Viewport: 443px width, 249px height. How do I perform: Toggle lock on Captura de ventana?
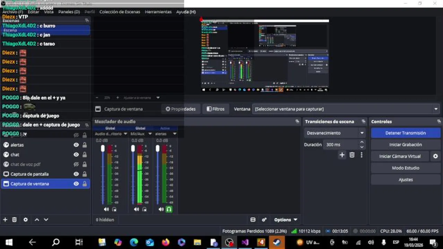(x=85, y=184)
